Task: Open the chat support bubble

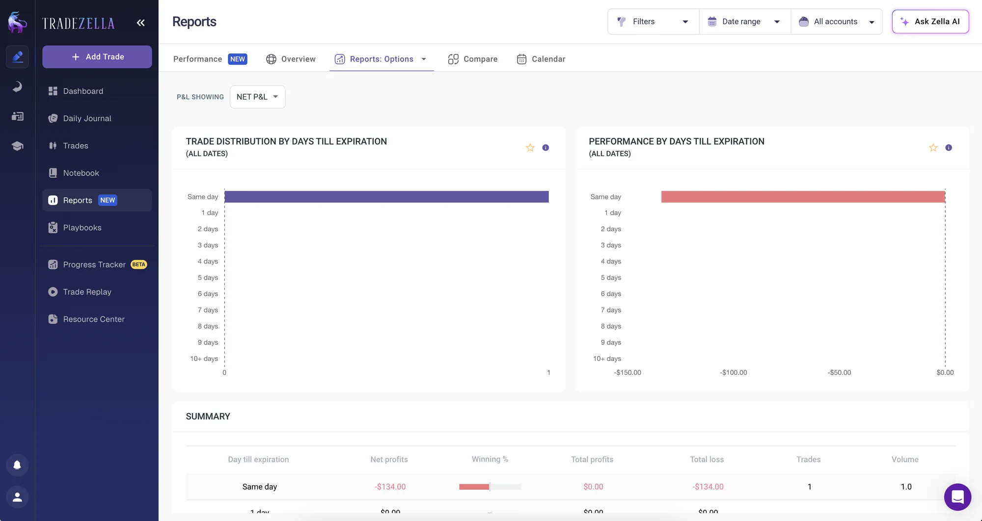Action: pos(957,497)
